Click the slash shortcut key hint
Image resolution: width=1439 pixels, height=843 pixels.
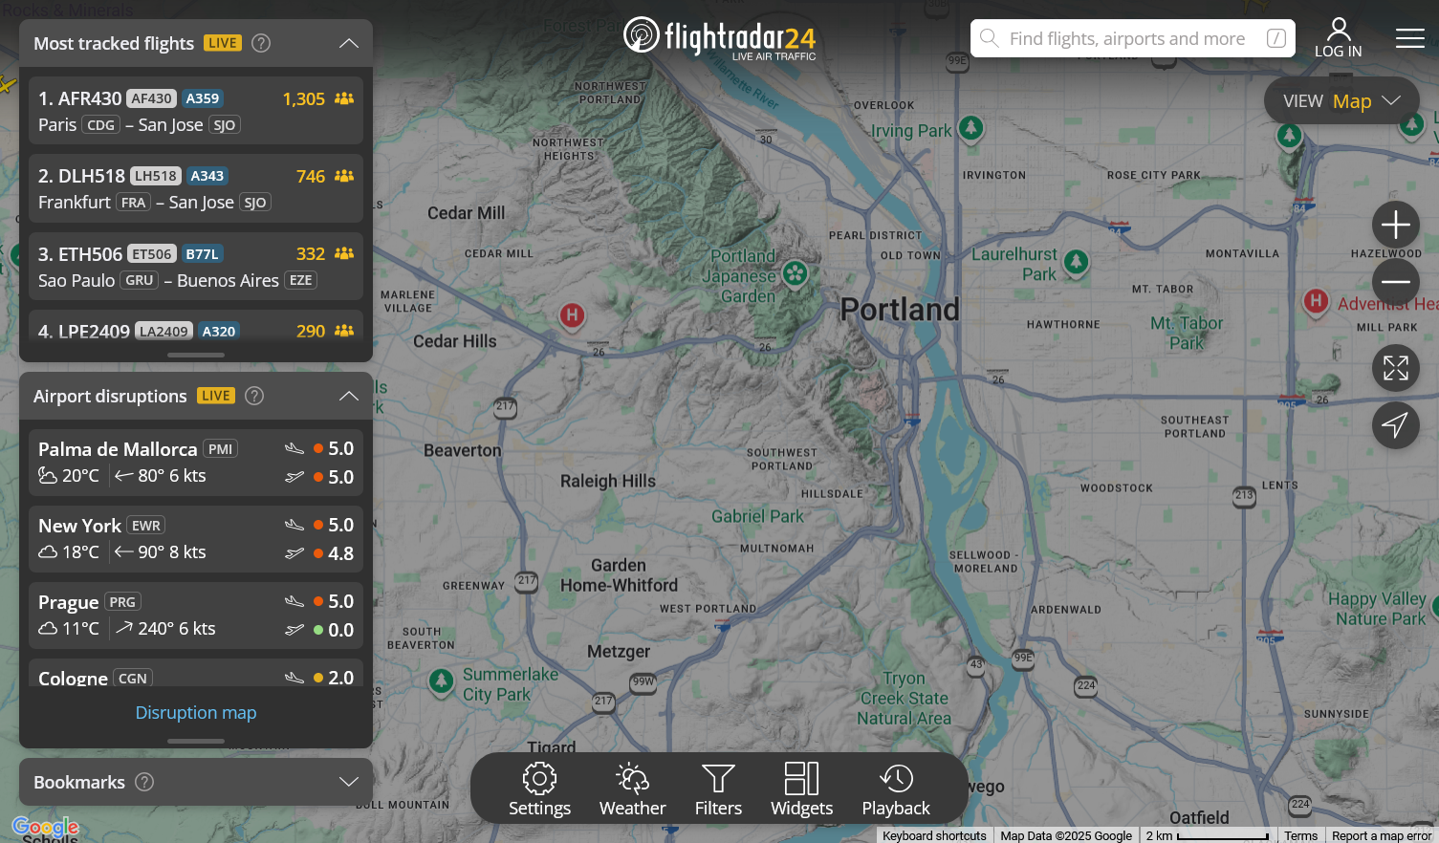(x=1276, y=38)
